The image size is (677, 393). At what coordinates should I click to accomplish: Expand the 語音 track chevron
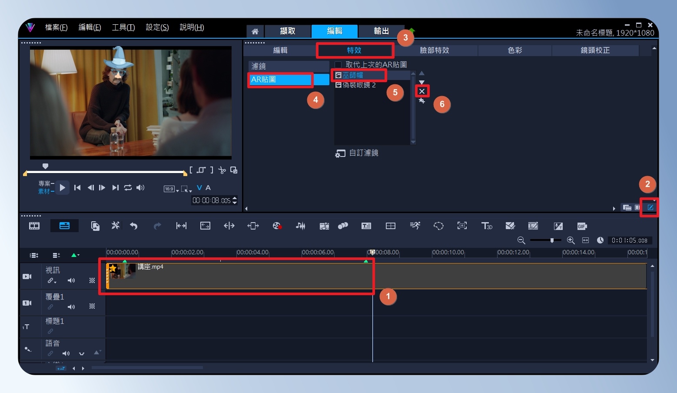tap(81, 353)
